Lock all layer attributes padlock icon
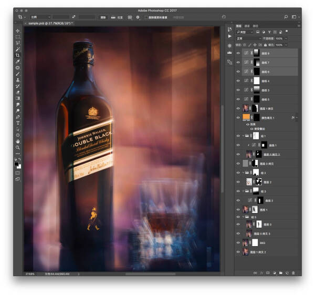The height and width of the screenshot is (295, 315). tap(265, 45)
